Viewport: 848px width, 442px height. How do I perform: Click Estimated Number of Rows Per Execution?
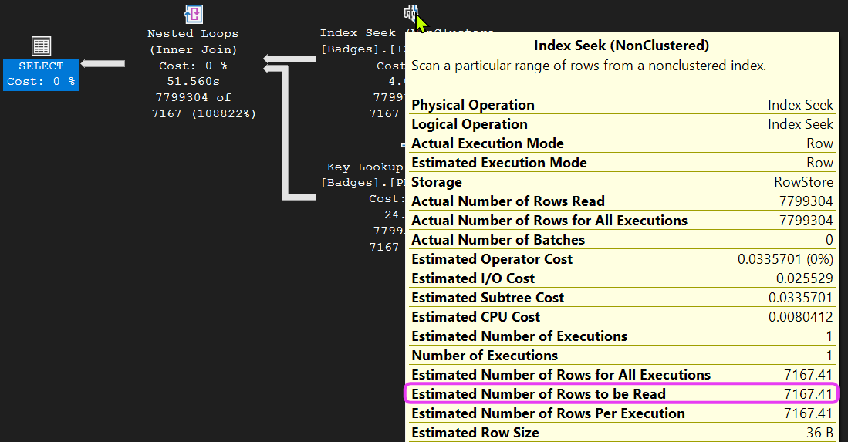[x=622, y=413]
